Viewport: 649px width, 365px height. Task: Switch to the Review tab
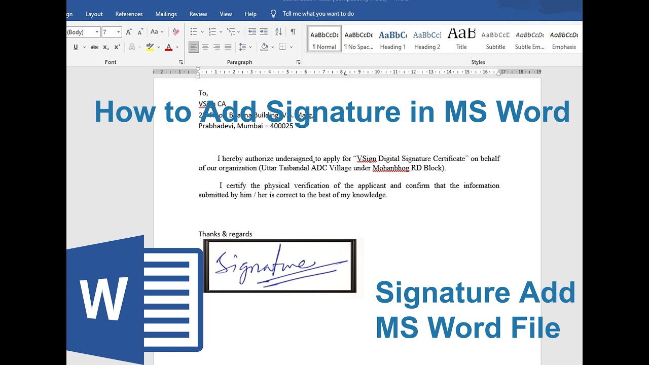coord(198,14)
